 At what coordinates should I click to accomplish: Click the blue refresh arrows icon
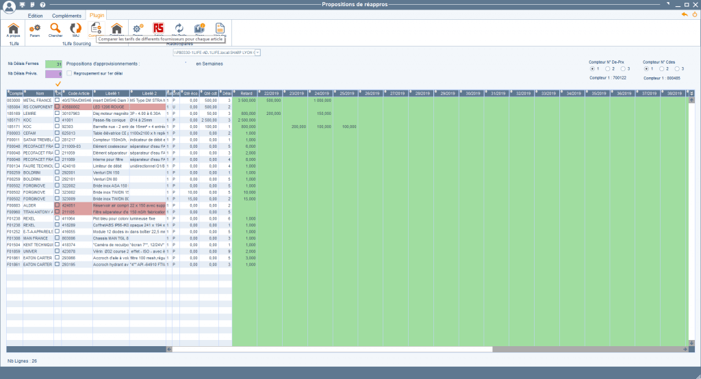pyautogui.click(x=179, y=29)
